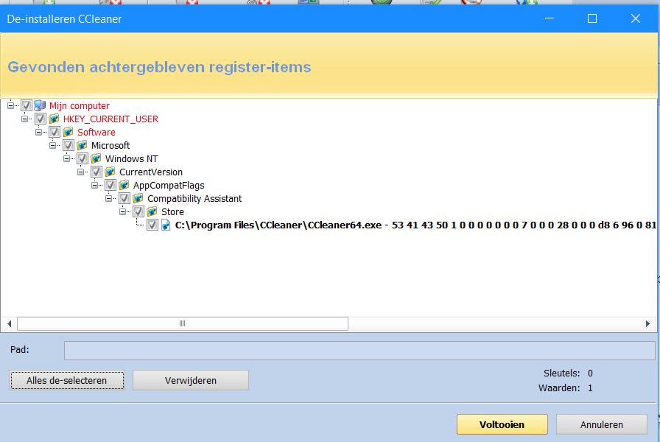The height and width of the screenshot is (442, 660).
Task: Toggle the AppCompatFlags checkbox
Action: click(x=110, y=185)
